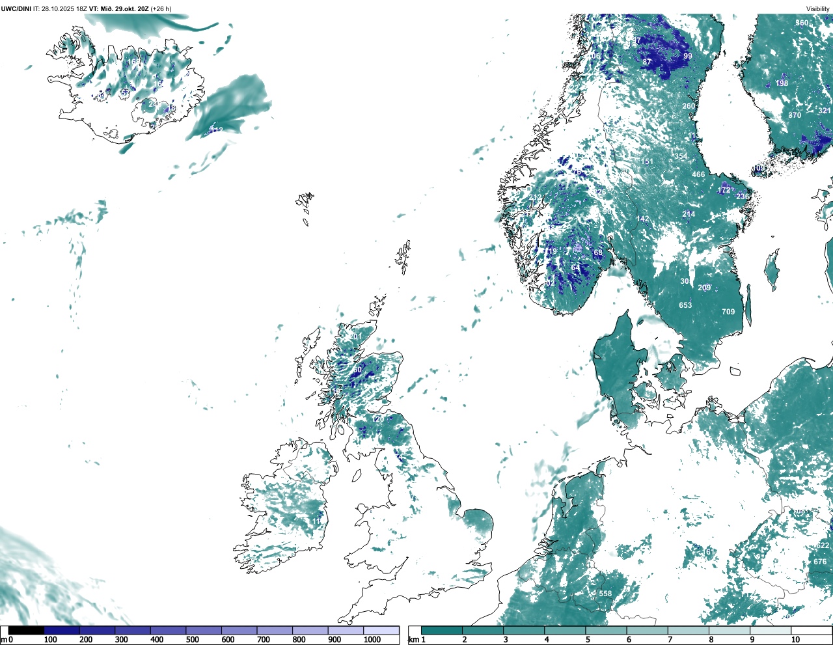Screen dimensions: 833x645
Task: Click the pale 9–10 km legend swatch
Action: [771, 630]
